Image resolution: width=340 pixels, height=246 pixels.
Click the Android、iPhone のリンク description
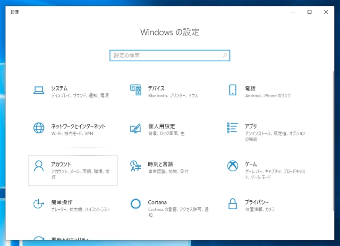[x=268, y=95]
